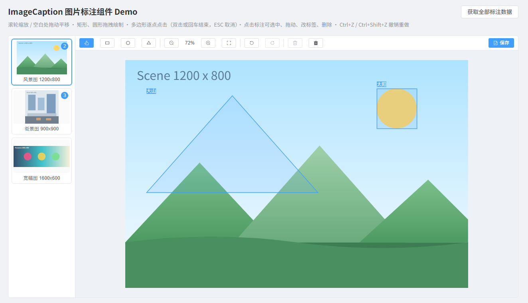Screen dimensions: 528x303
Task: Zoom in with the plus magnifier
Action: tap(208, 43)
